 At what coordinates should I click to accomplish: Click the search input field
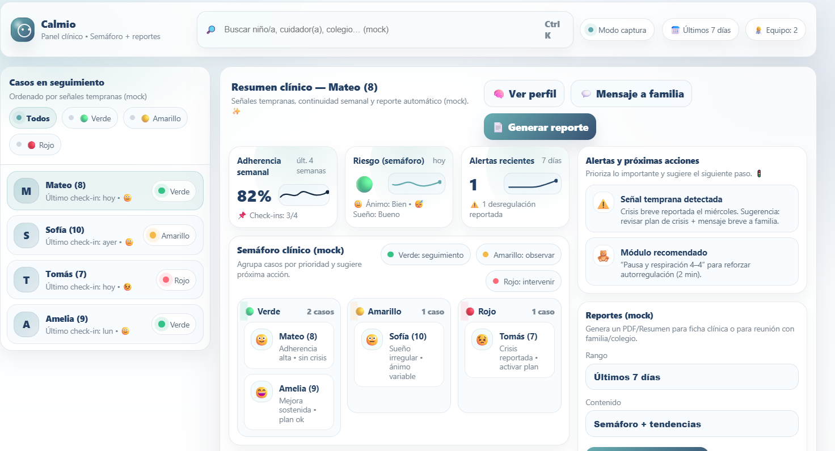click(x=369, y=29)
